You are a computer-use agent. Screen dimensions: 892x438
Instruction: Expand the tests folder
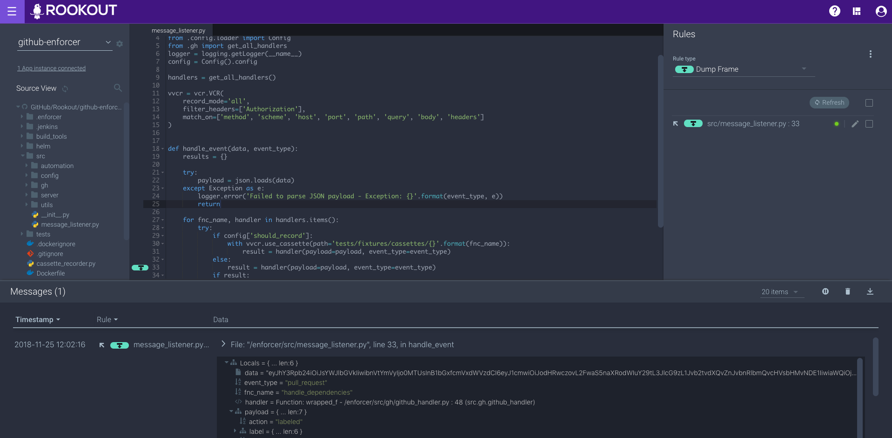[22, 234]
